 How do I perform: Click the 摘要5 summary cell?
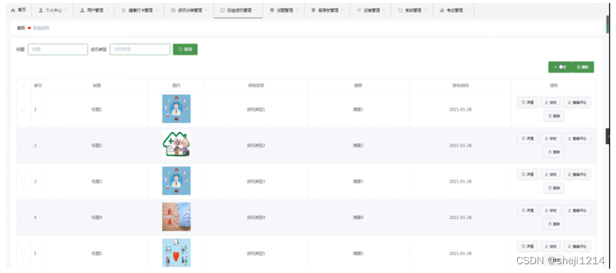[359, 253]
